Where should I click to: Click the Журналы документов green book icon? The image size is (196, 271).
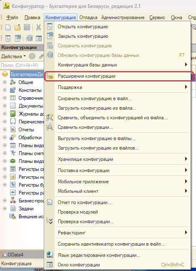click(x=13, y=114)
